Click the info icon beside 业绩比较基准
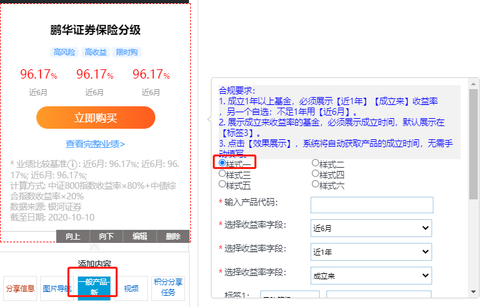Screen dimensions: 487x307 (x=73, y=164)
